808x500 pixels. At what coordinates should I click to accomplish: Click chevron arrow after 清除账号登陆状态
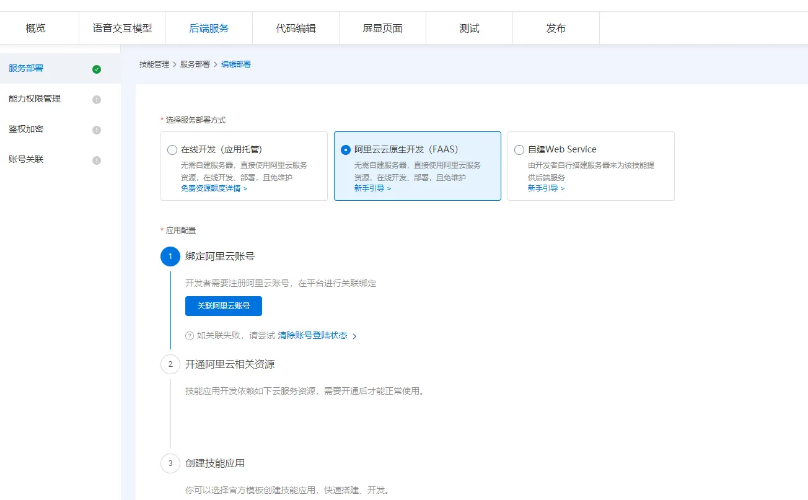click(x=354, y=336)
